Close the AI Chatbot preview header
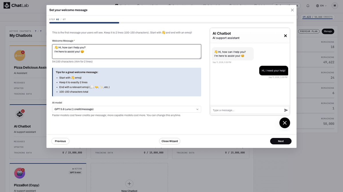Viewport: 343px width, 192px height. [285, 36]
